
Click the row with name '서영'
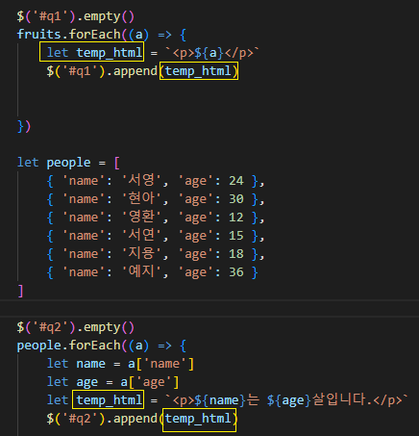point(156,181)
